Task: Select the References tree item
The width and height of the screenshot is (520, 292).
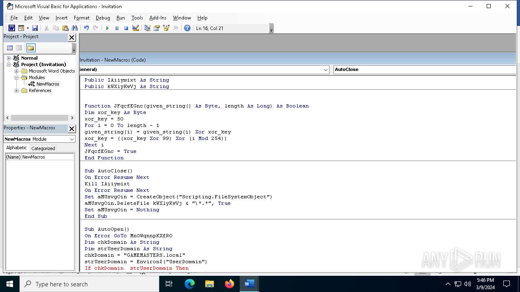Action: click(40, 90)
